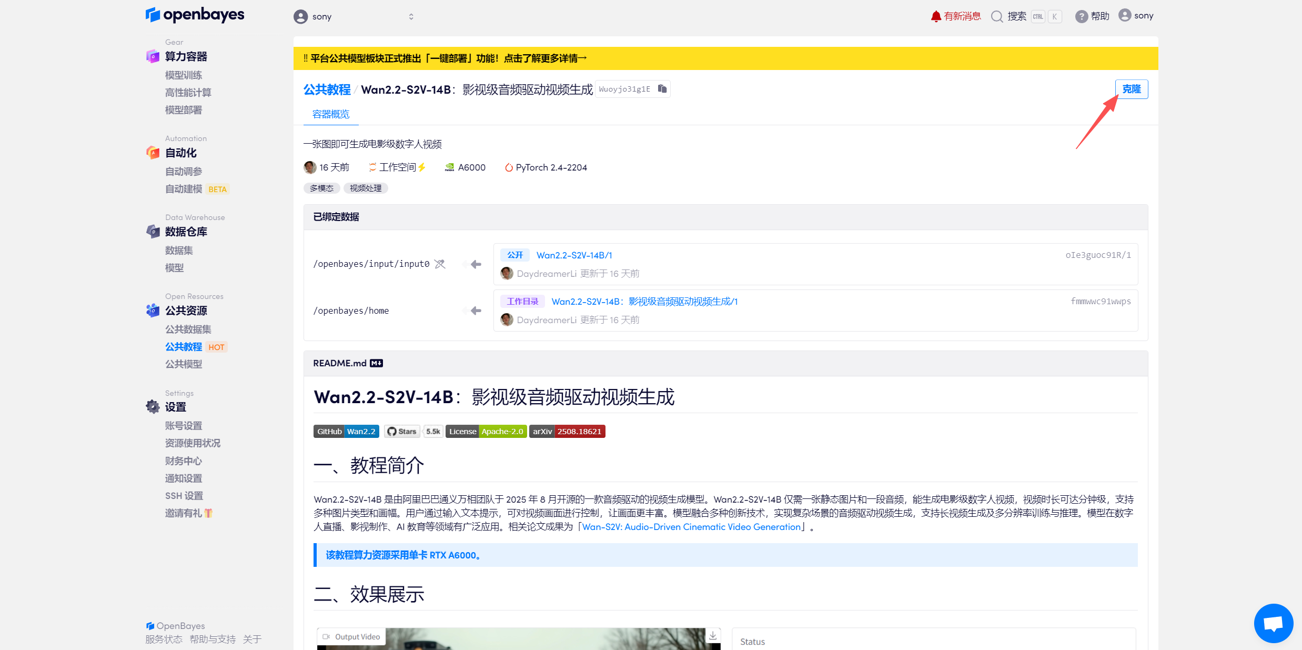Click 帮助与支持 footer link
The image size is (1302, 650).
[213, 639]
